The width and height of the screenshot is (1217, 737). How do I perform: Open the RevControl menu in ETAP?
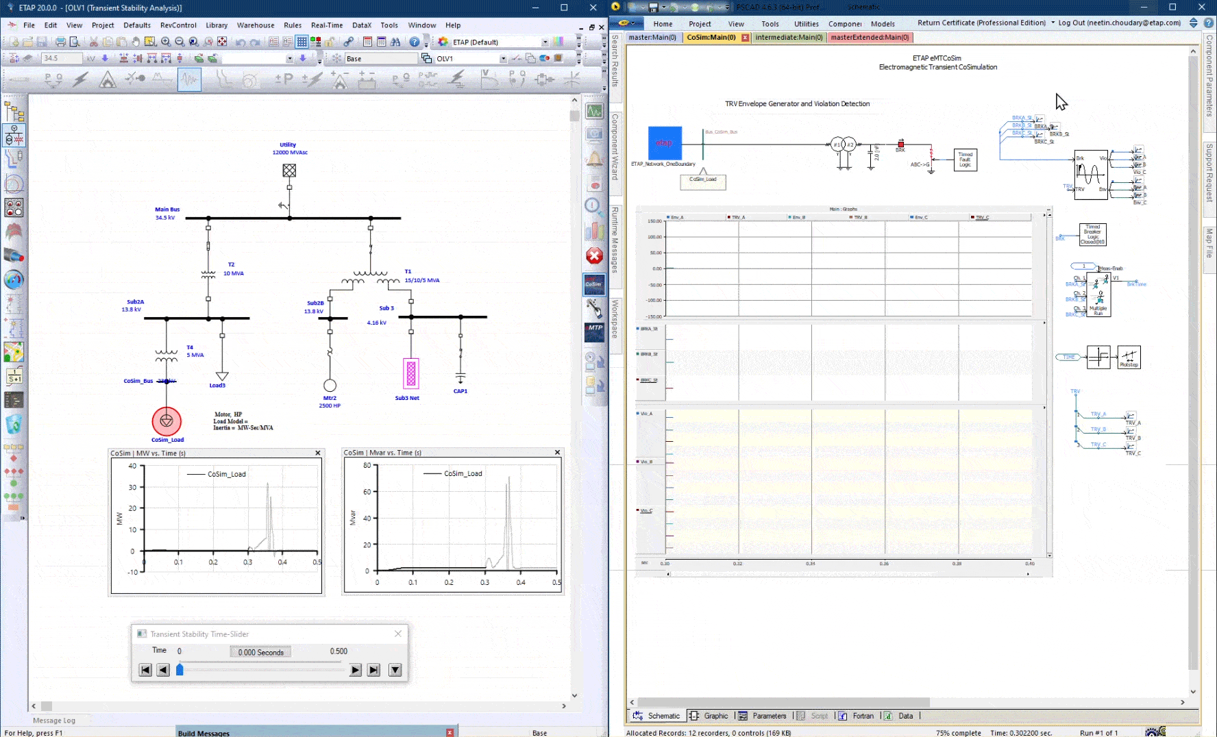pyautogui.click(x=178, y=25)
